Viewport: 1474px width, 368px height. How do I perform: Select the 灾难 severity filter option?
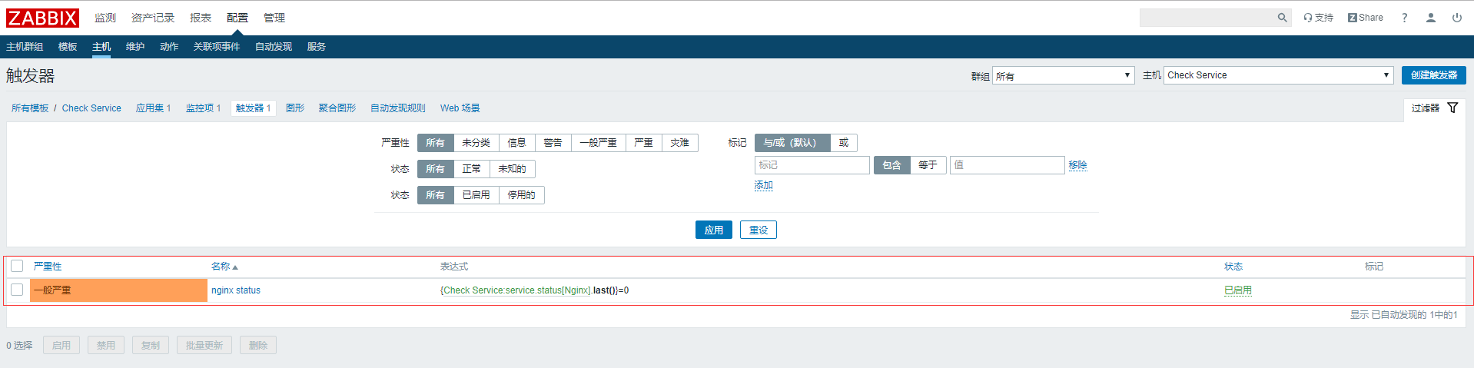pyautogui.click(x=679, y=143)
